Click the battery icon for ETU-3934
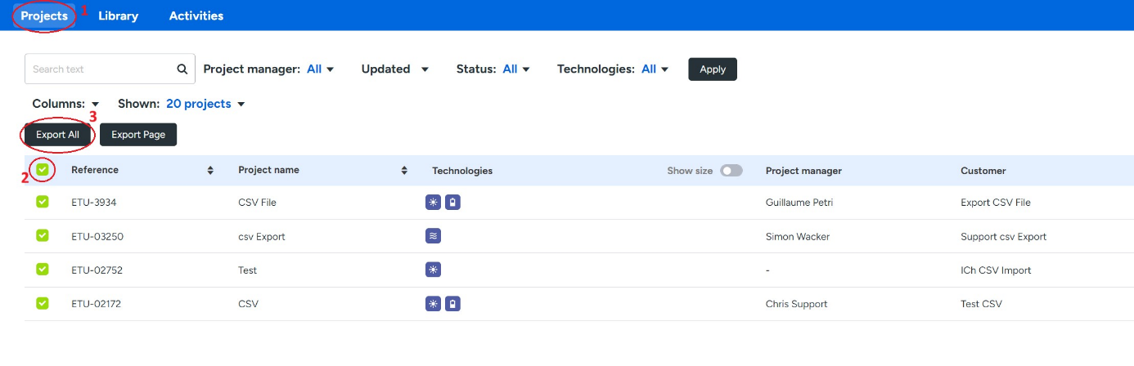 [452, 203]
